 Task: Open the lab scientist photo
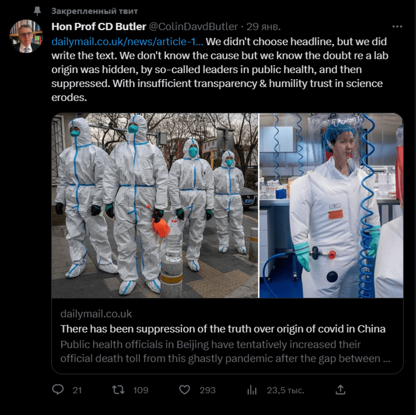(331, 205)
